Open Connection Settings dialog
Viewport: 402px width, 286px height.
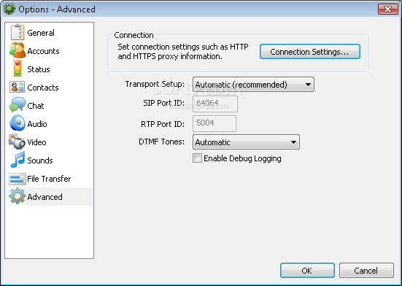(309, 52)
